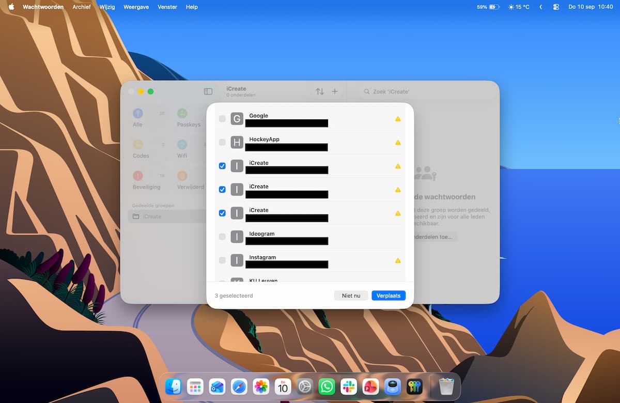
Task: Open WhatsApp from the Dock
Action: coord(327,386)
